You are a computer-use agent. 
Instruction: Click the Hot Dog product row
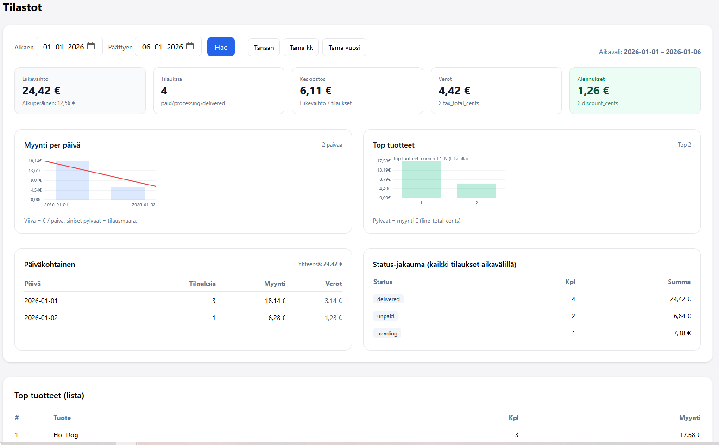click(x=65, y=435)
